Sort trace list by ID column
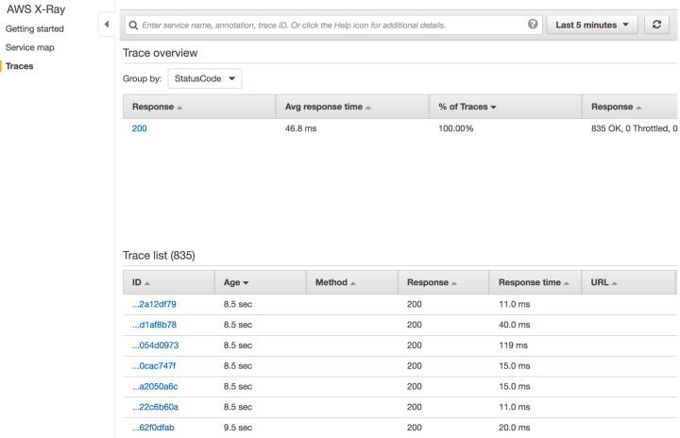 [169, 282]
